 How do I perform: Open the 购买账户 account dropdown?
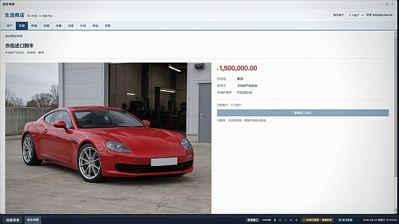click(x=355, y=15)
